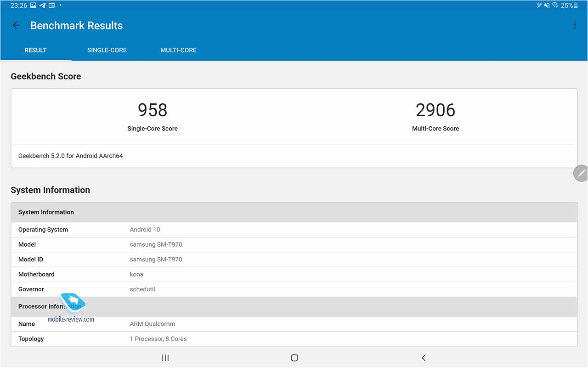Tap the Wi-Fi status icon

point(555,6)
